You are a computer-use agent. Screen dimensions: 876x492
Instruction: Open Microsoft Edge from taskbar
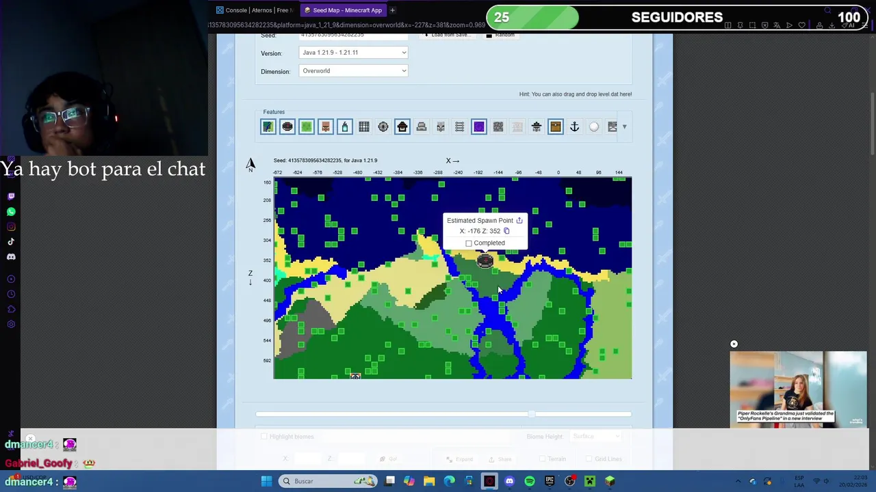point(449,481)
